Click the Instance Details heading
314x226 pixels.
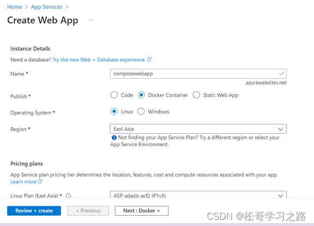(30, 49)
